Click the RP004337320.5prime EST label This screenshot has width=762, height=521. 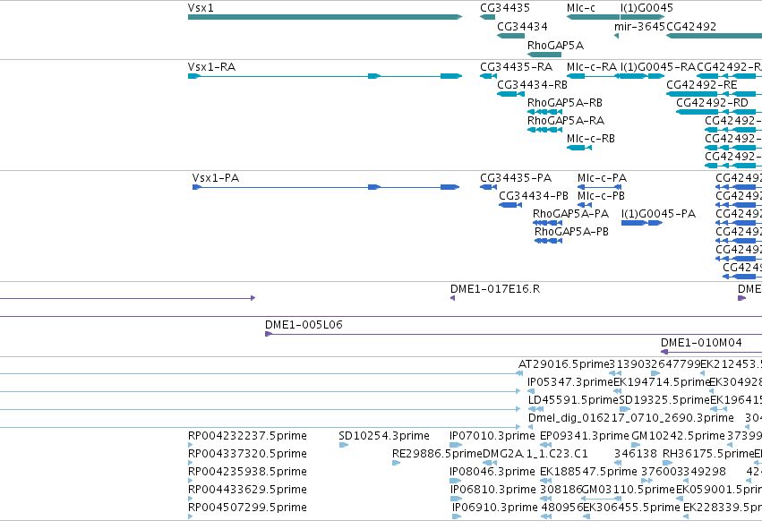click(x=247, y=454)
